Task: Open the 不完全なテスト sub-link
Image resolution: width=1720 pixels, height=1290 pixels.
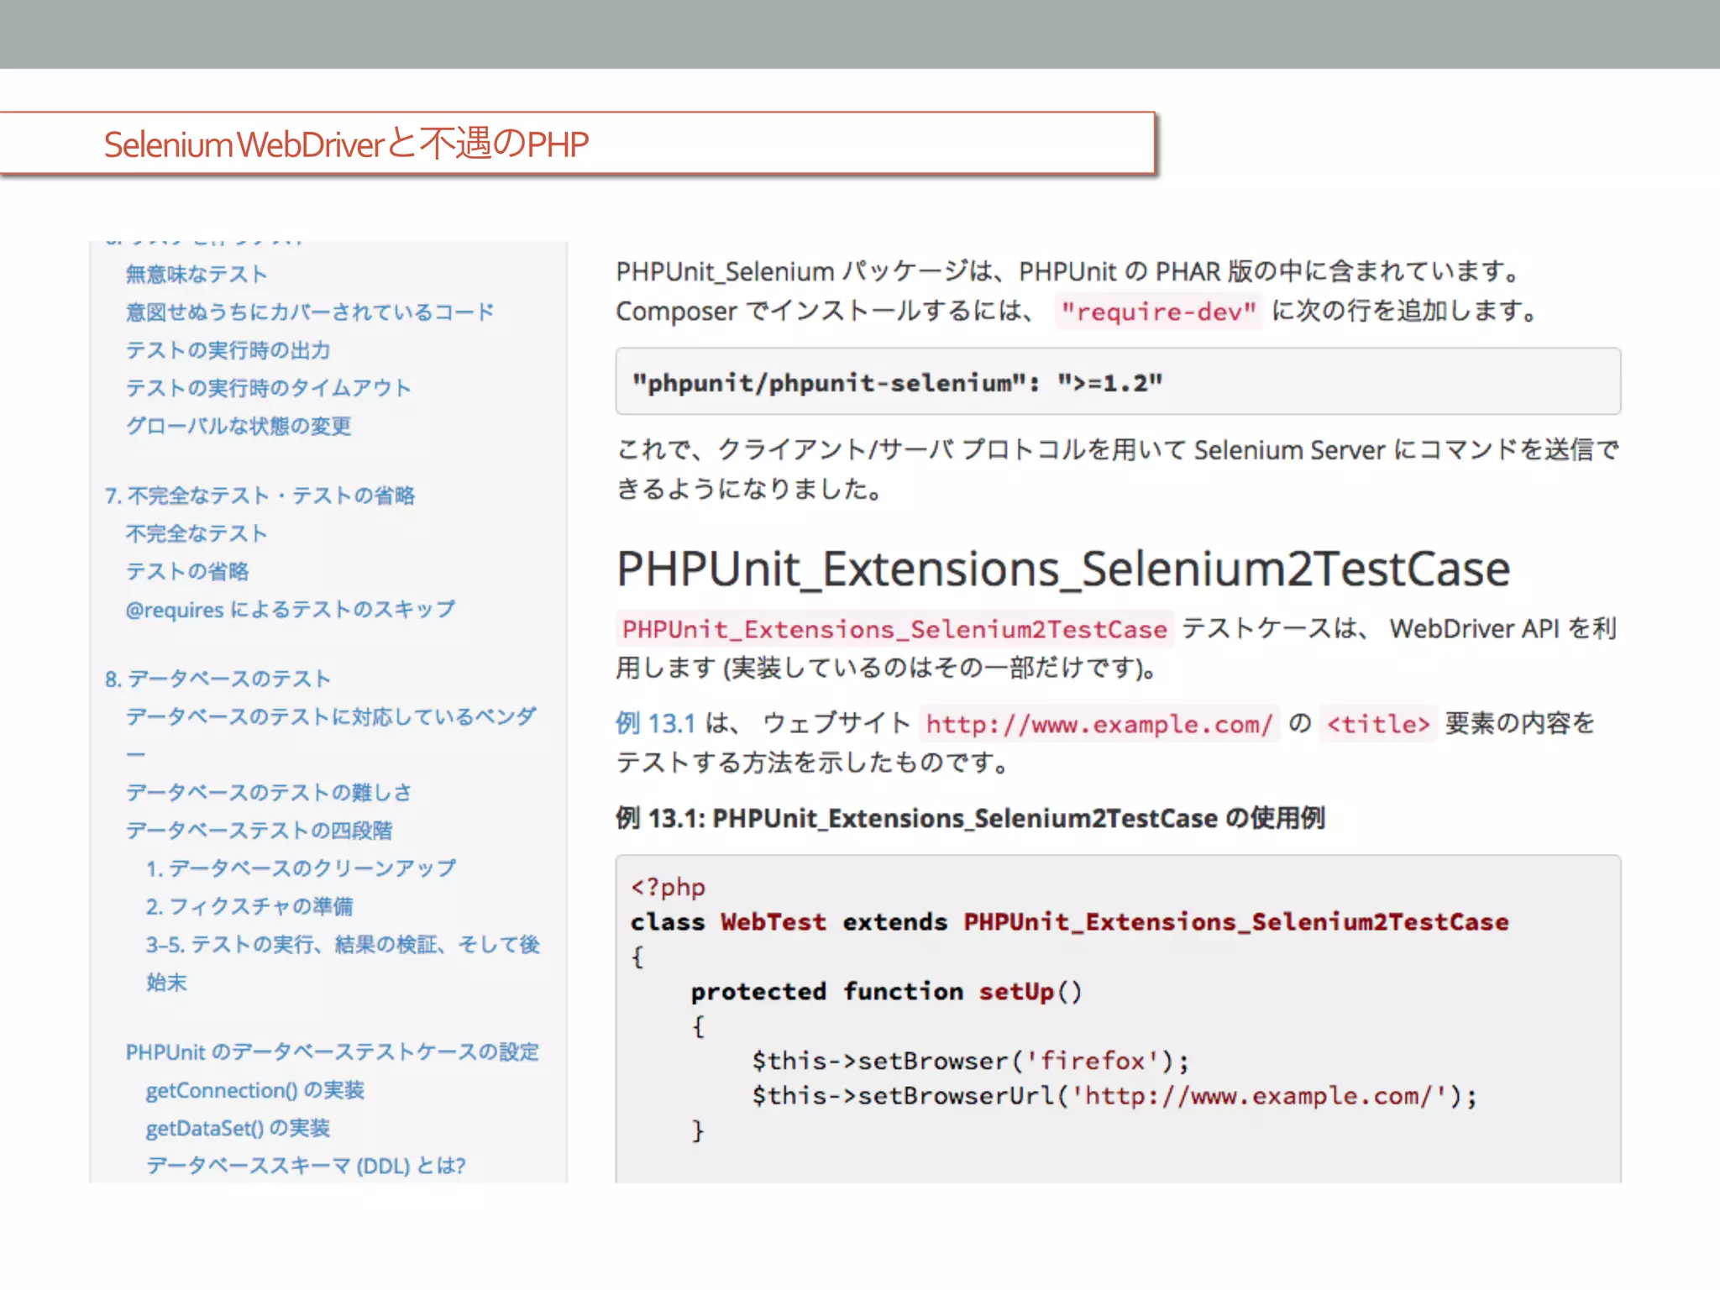Action: tap(197, 533)
